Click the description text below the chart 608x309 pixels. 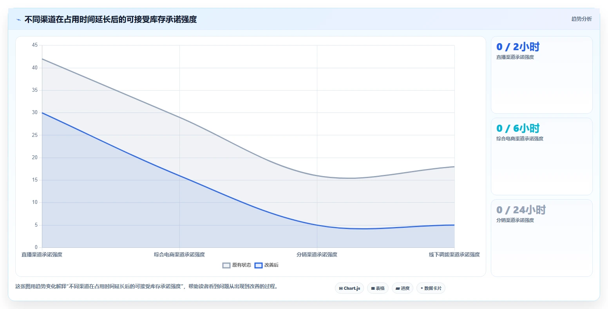click(147, 287)
